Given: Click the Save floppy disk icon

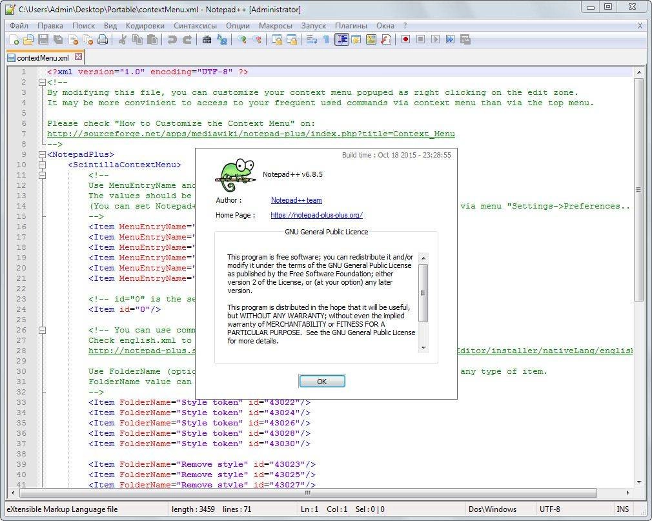Looking at the screenshot, I should pyautogui.click(x=43, y=39).
